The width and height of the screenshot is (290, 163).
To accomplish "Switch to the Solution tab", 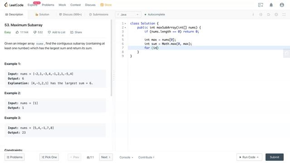I will click(42, 14).
